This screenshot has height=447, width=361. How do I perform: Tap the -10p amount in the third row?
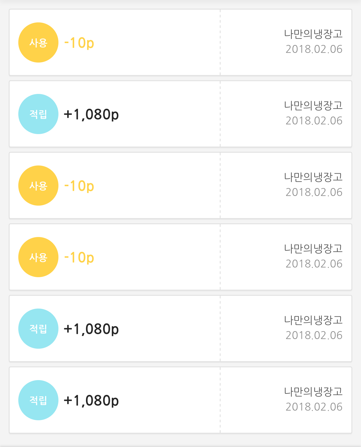[x=79, y=186]
